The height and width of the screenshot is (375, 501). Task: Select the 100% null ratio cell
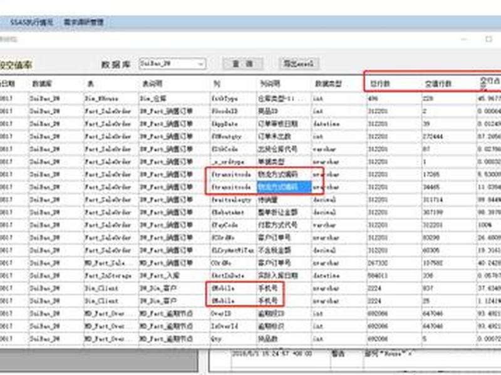[488, 225]
